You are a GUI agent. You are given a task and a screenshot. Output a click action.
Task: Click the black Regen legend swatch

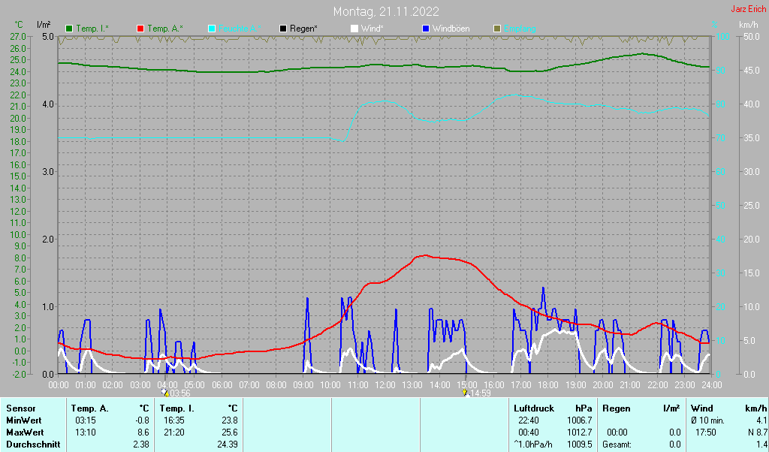point(283,29)
